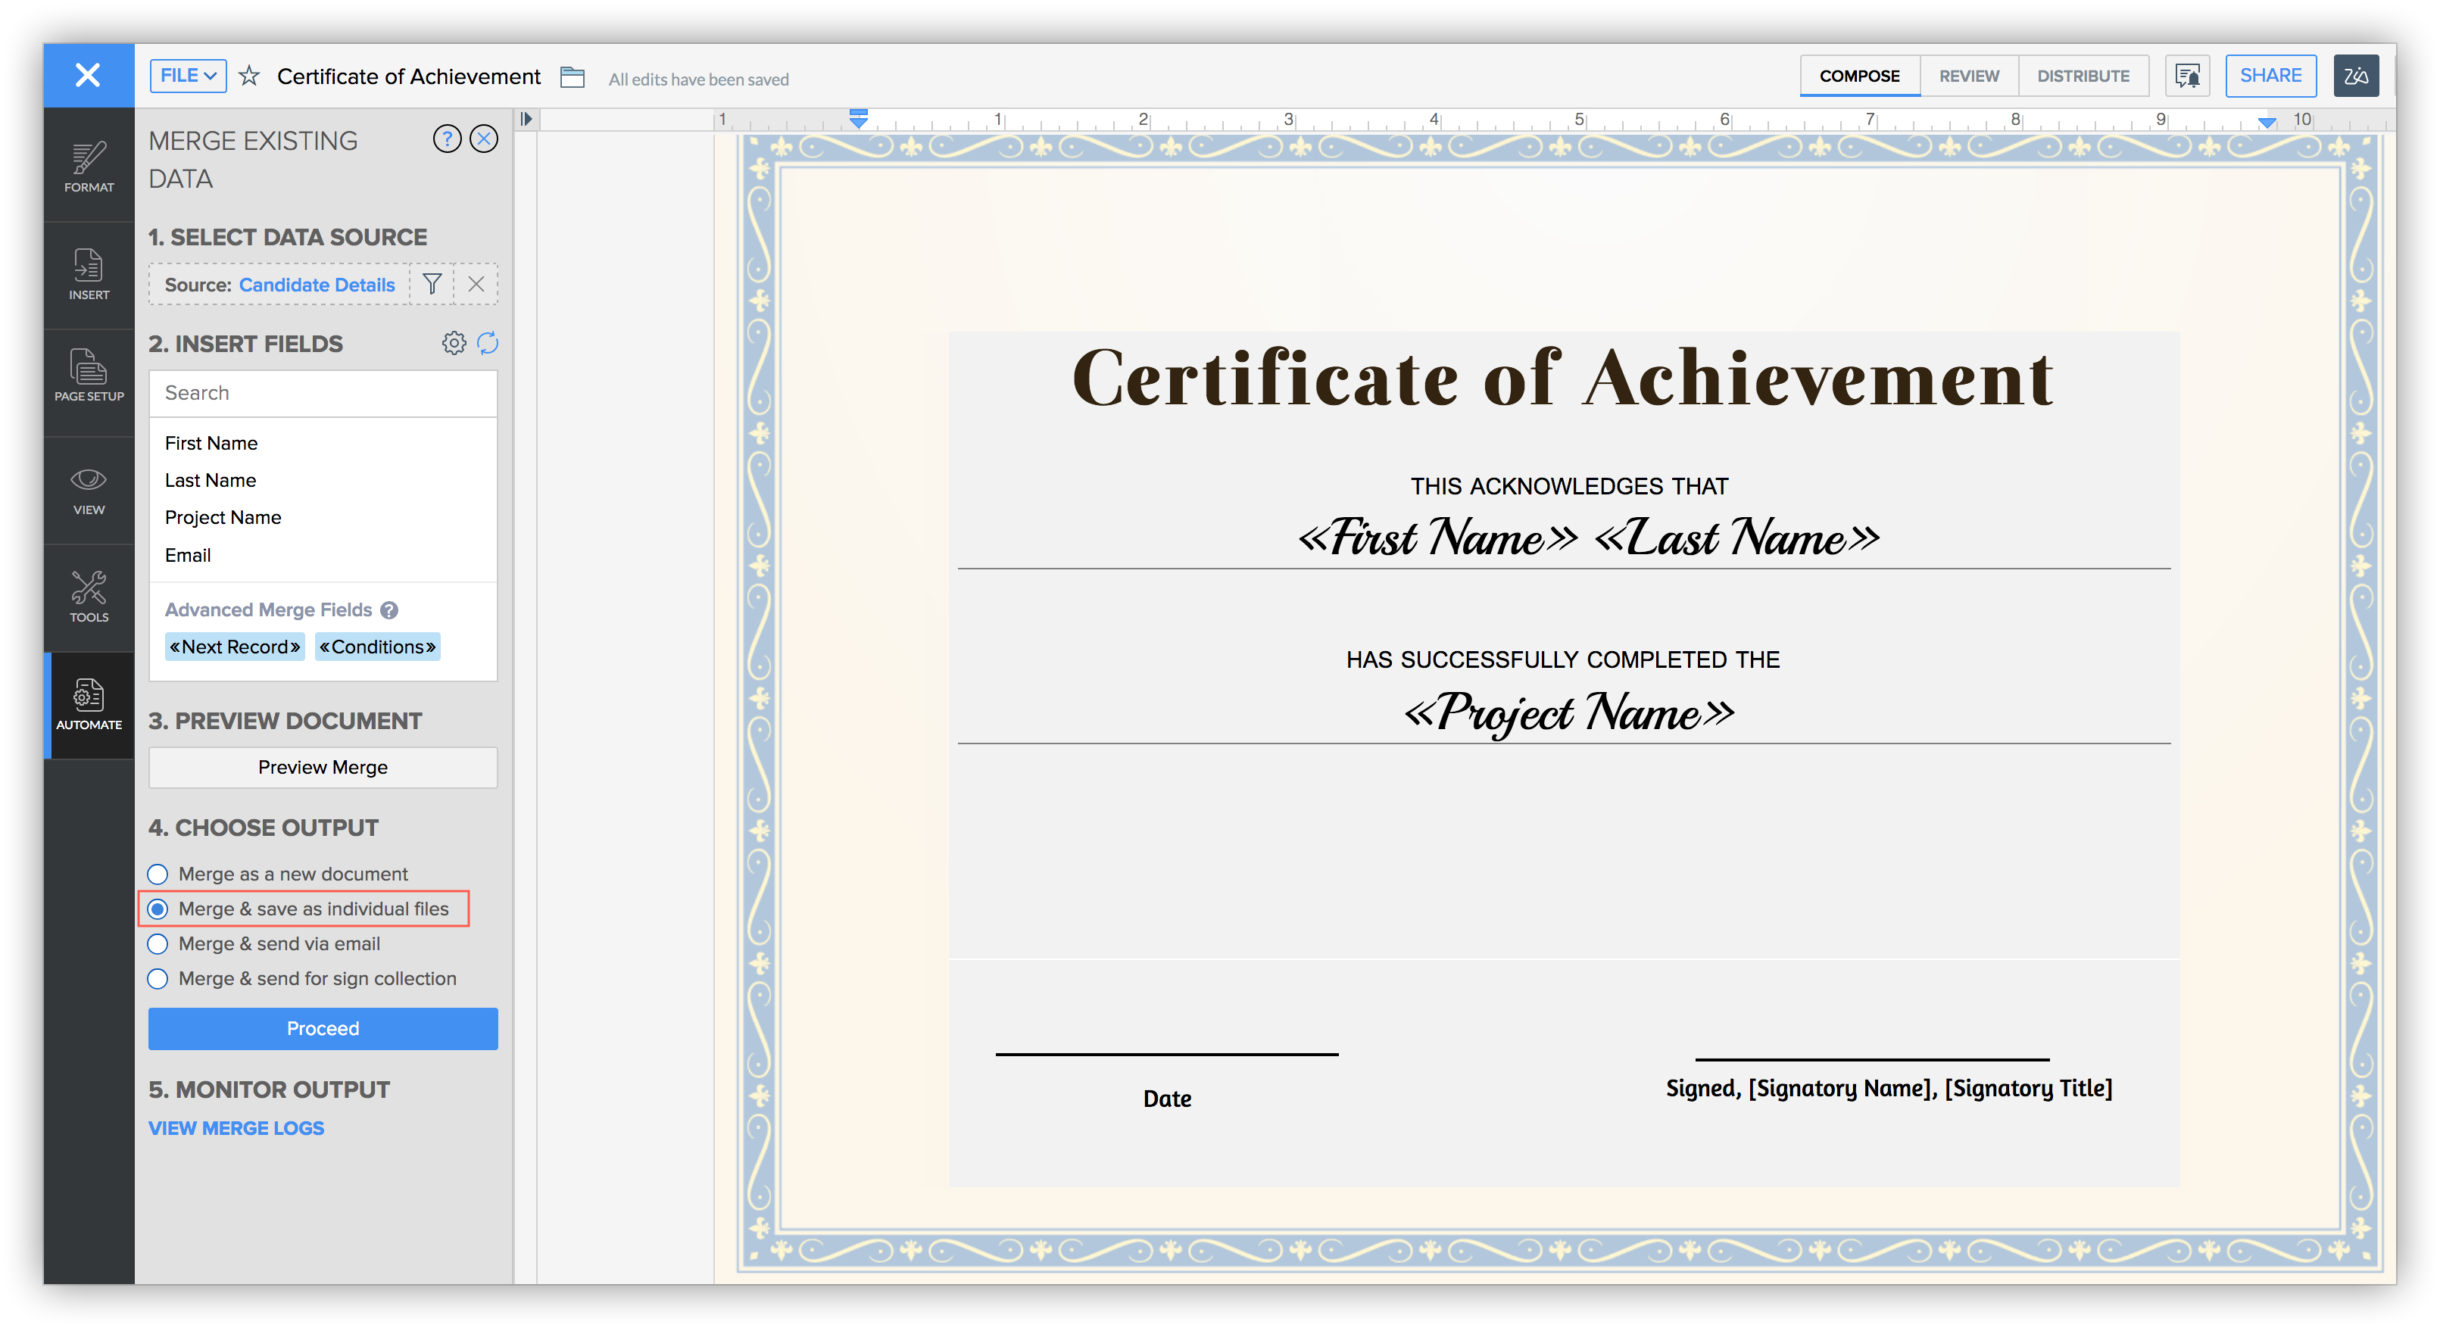The image size is (2440, 1328).
Task: Click VIEW MERGE LOGS link
Action: [234, 1128]
